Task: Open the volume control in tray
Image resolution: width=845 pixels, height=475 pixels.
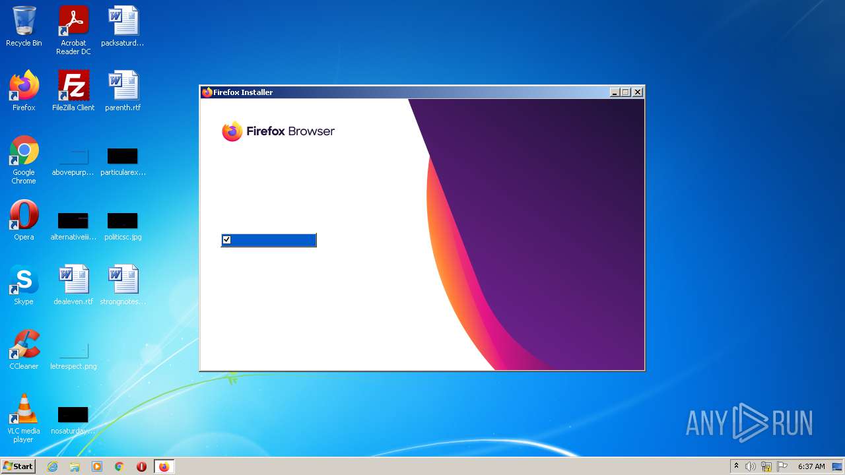Action: (x=751, y=466)
